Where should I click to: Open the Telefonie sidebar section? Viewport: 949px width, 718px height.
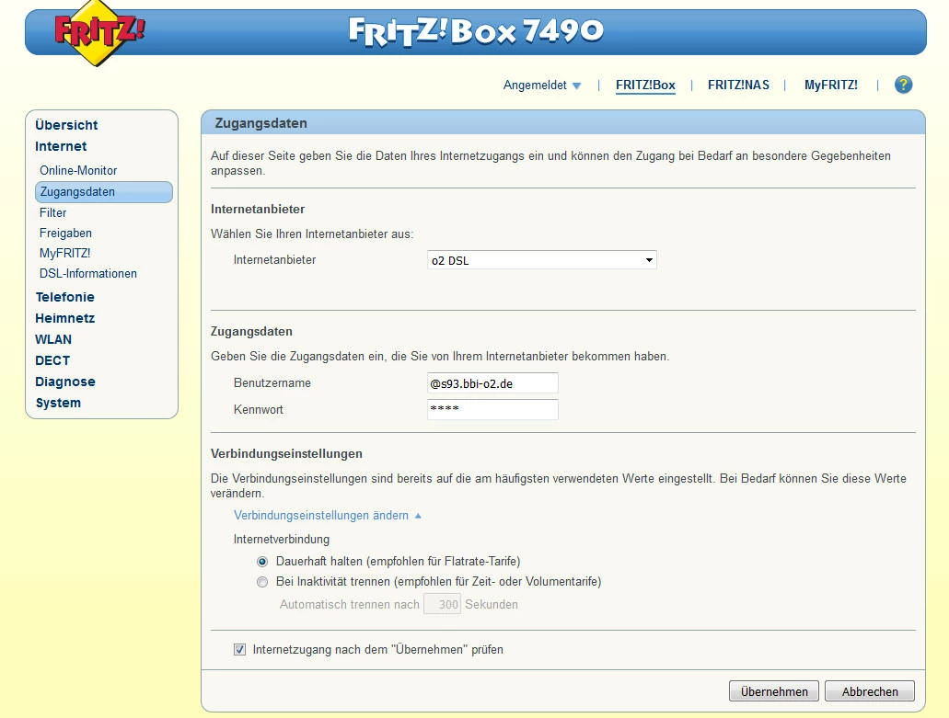(x=64, y=297)
